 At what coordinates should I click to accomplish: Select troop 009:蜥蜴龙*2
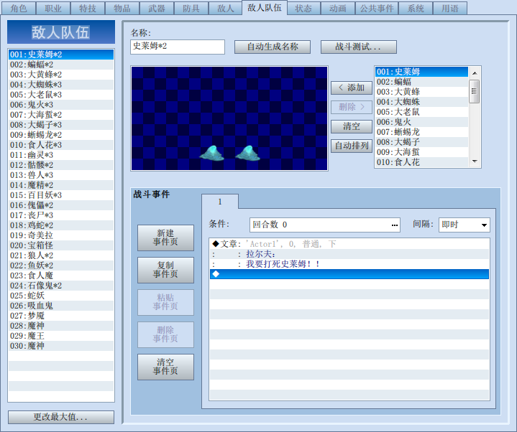61,135
